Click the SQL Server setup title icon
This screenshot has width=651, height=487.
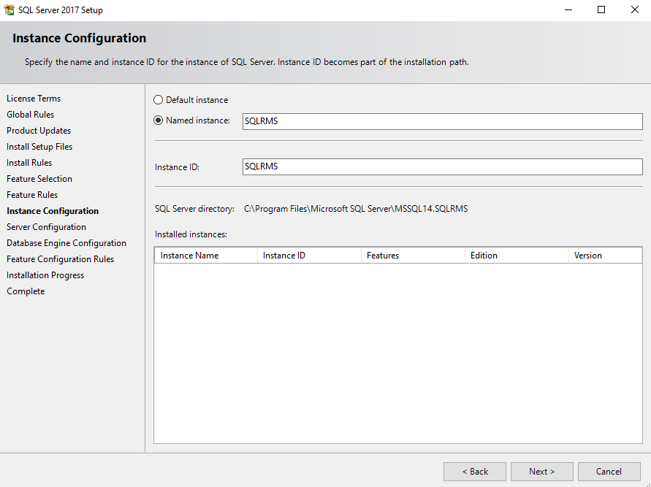coord(9,10)
